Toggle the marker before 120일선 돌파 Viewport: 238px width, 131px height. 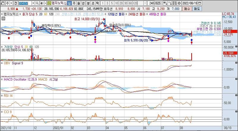click(106, 14)
